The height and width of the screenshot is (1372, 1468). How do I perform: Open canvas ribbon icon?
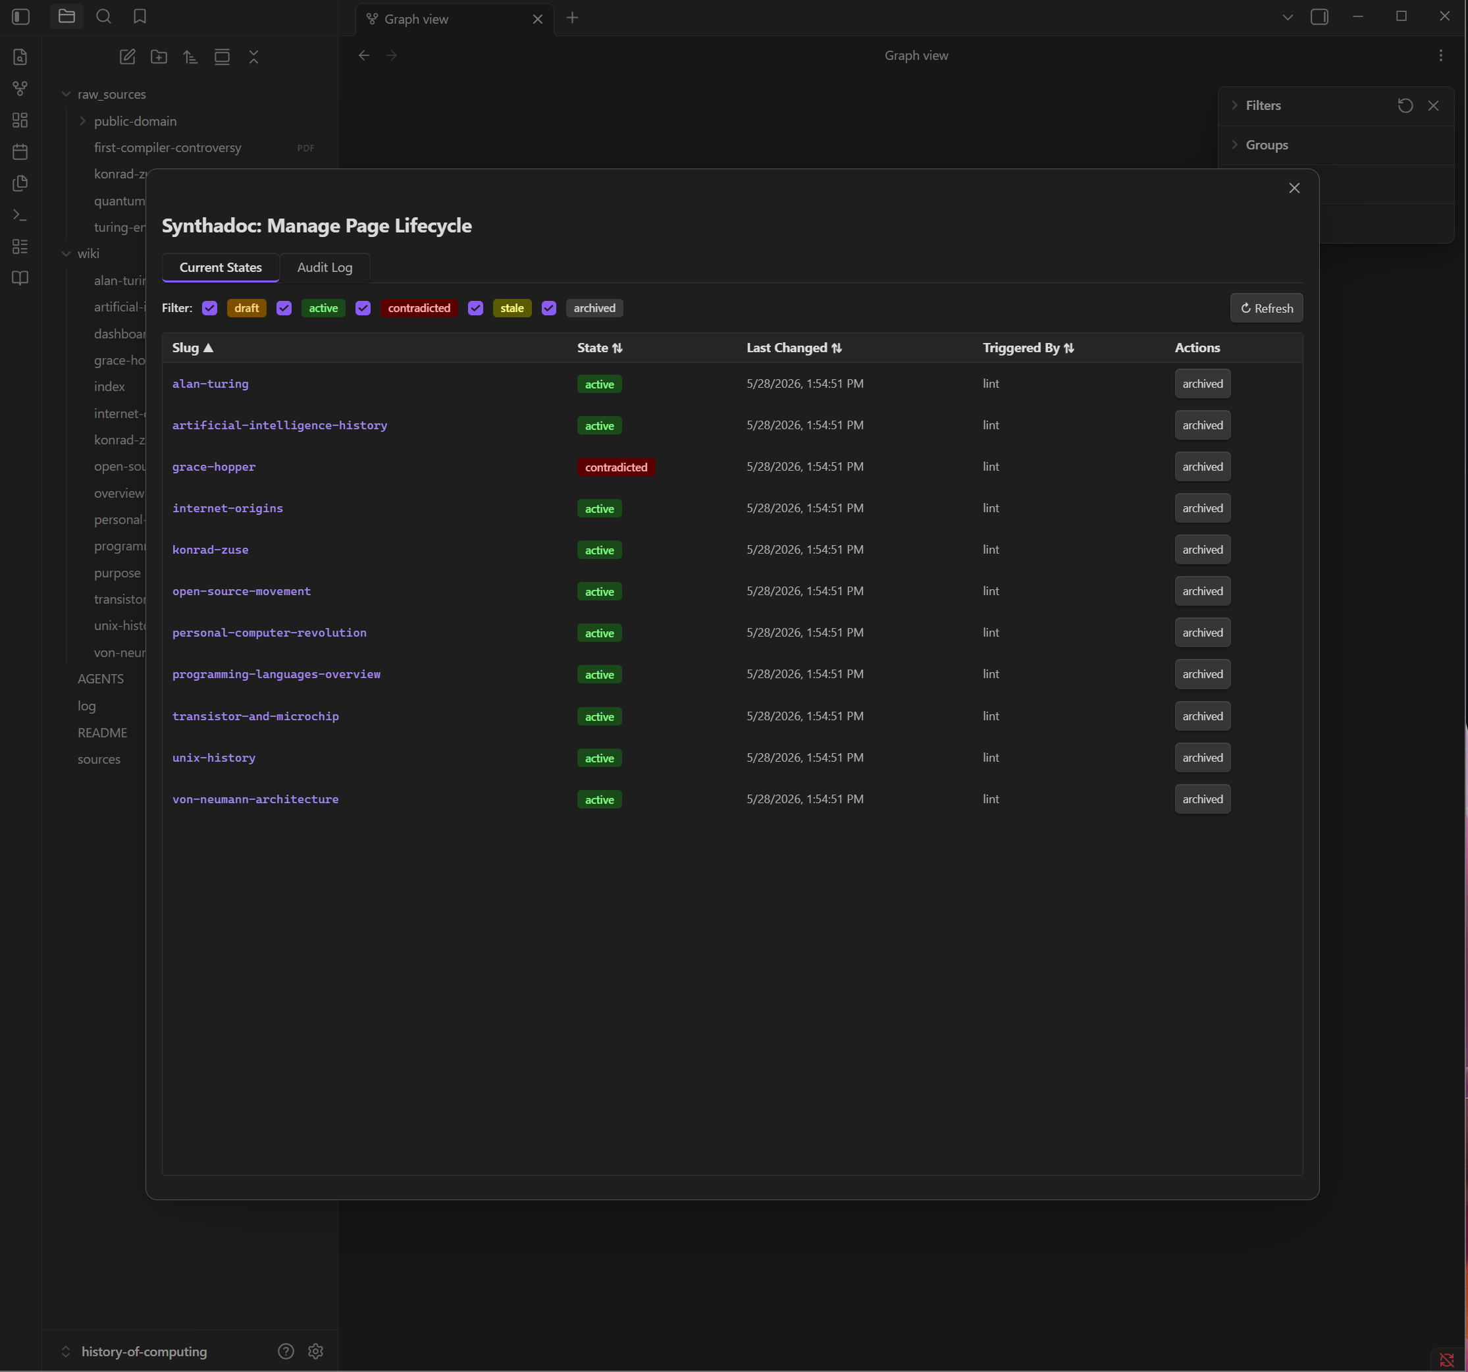tap(20, 120)
